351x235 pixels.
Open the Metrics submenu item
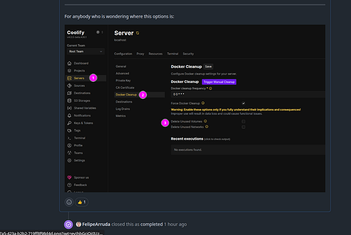pyautogui.click(x=121, y=116)
